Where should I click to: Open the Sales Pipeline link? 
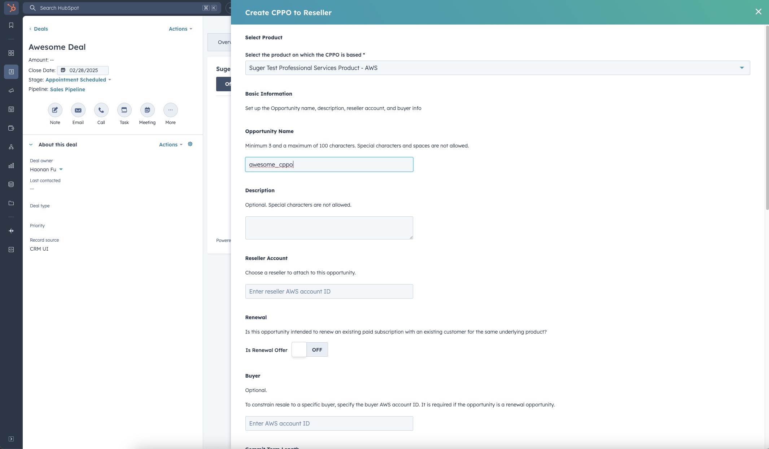point(67,89)
